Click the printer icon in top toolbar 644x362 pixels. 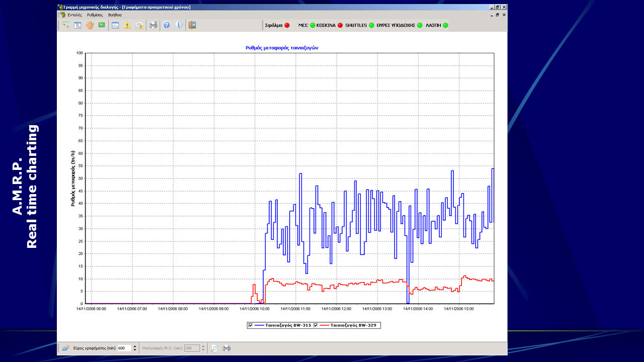(x=153, y=25)
